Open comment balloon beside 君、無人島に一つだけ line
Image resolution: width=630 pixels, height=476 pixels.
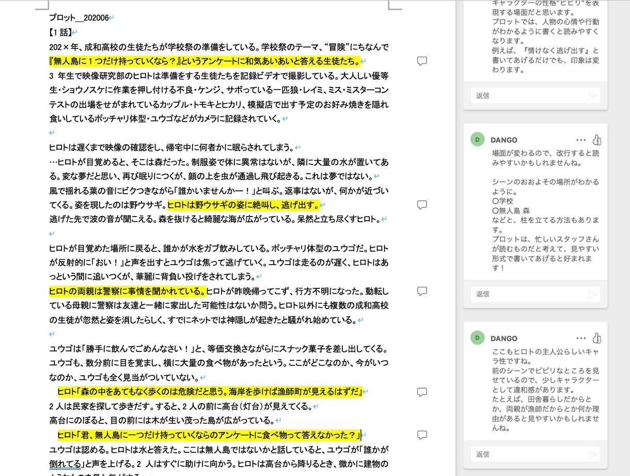(422, 435)
